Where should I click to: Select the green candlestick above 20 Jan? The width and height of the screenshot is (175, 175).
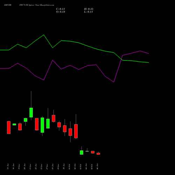coord(26,120)
